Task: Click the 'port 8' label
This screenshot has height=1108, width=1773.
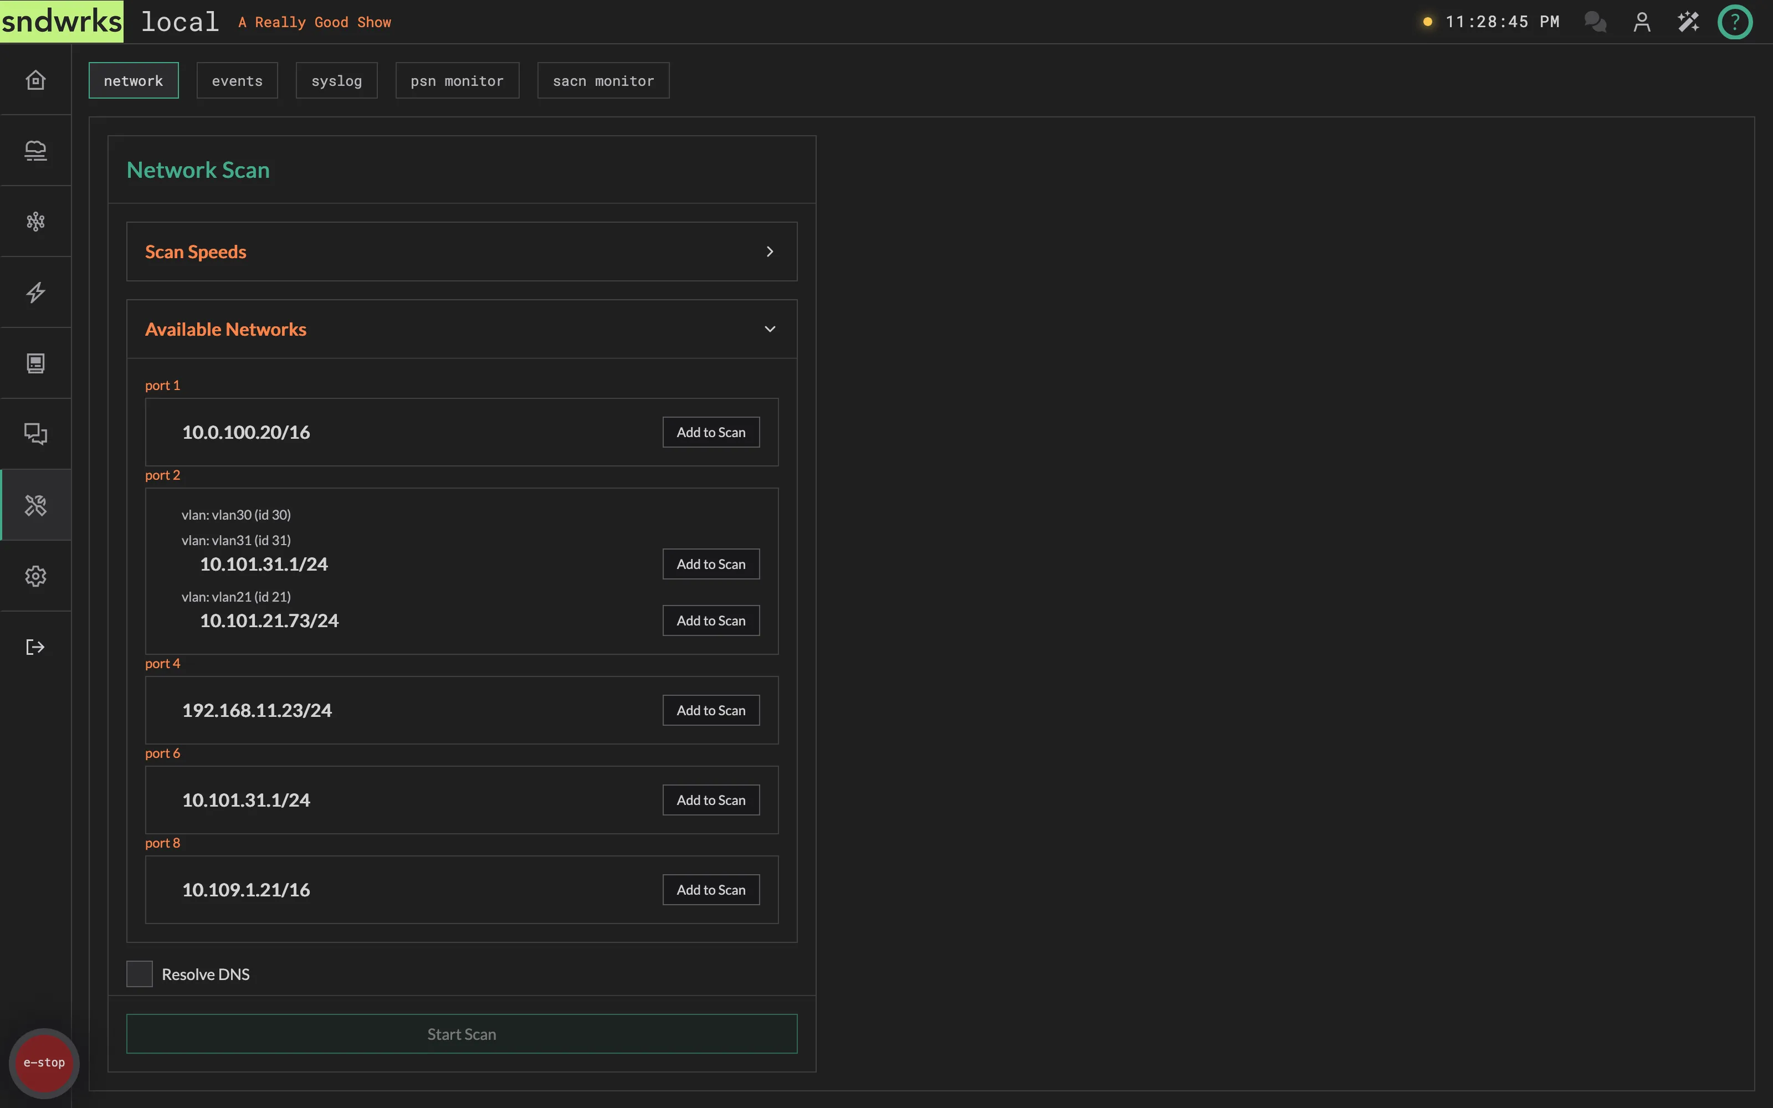Action: 162,843
